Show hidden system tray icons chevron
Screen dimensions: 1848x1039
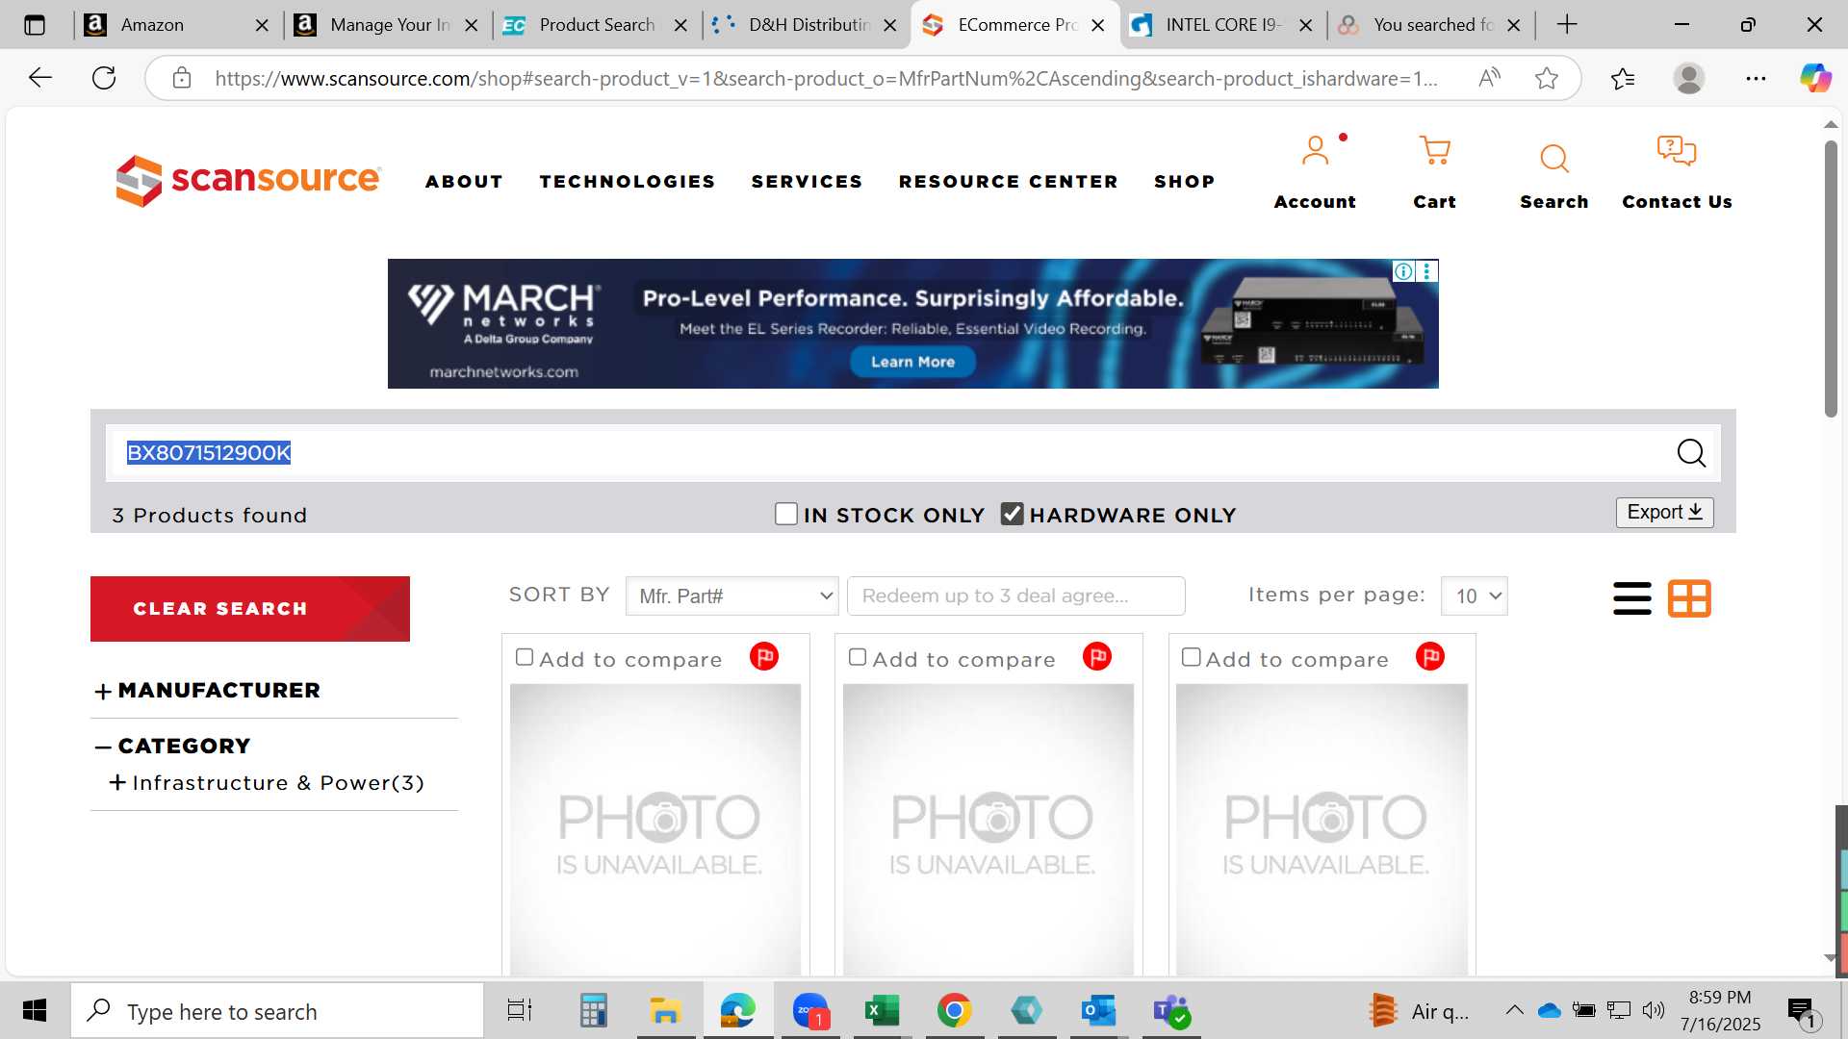click(1514, 1010)
